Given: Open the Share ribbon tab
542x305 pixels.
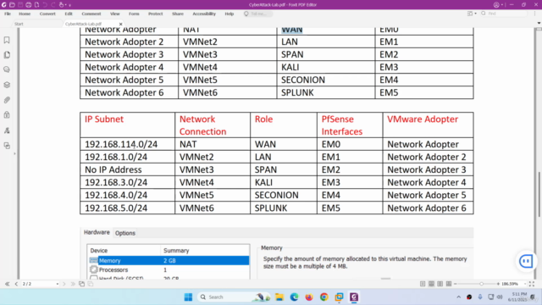Looking at the screenshot, I should point(178,14).
